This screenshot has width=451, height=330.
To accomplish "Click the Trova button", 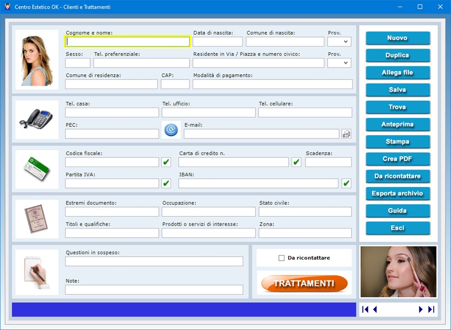I will [398, 107].
